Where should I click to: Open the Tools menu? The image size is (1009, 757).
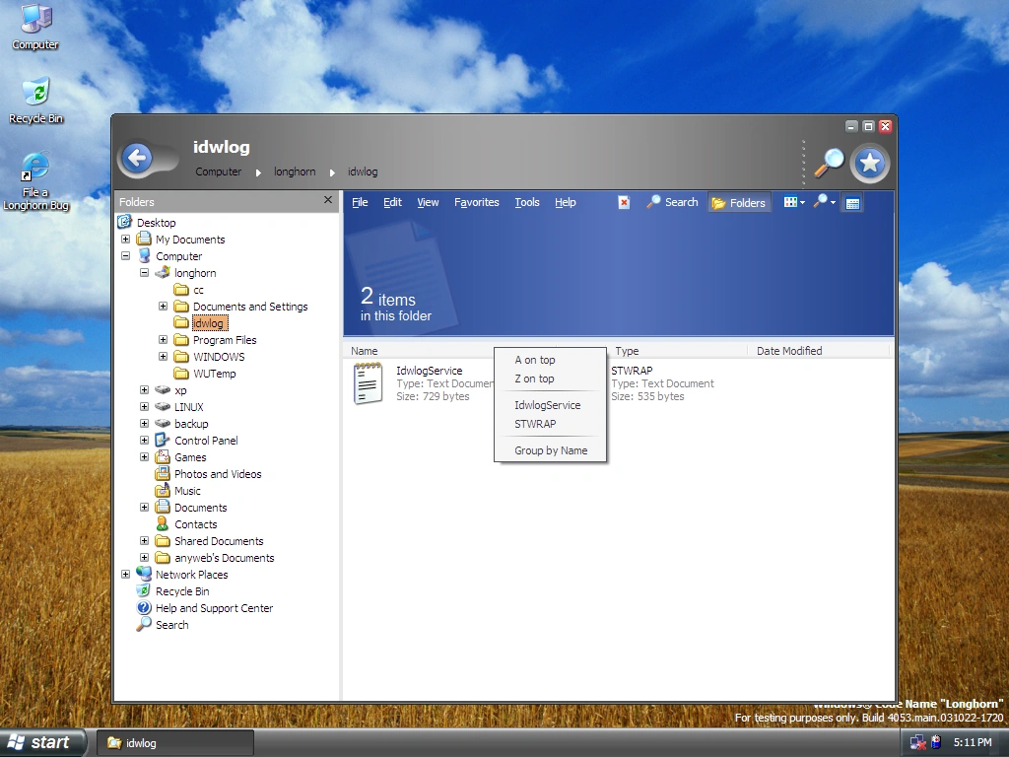tap(527, 202)
